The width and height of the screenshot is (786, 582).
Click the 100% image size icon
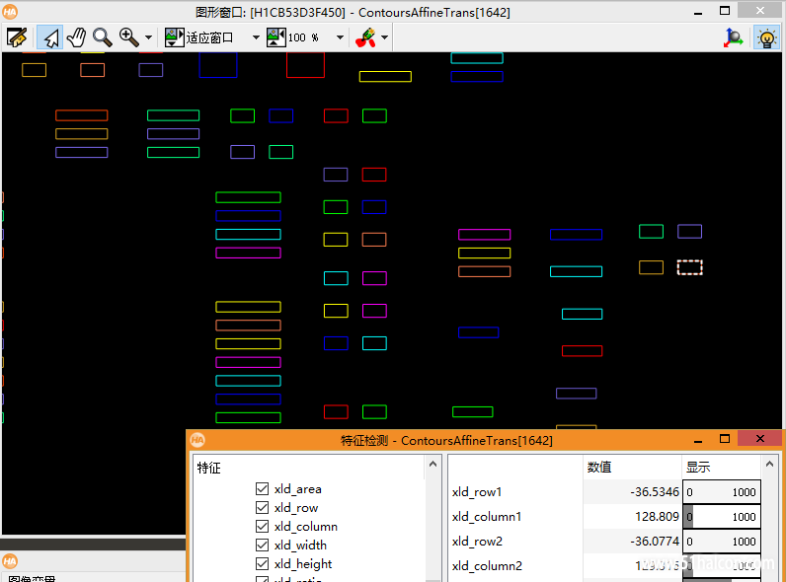(276, 37)
